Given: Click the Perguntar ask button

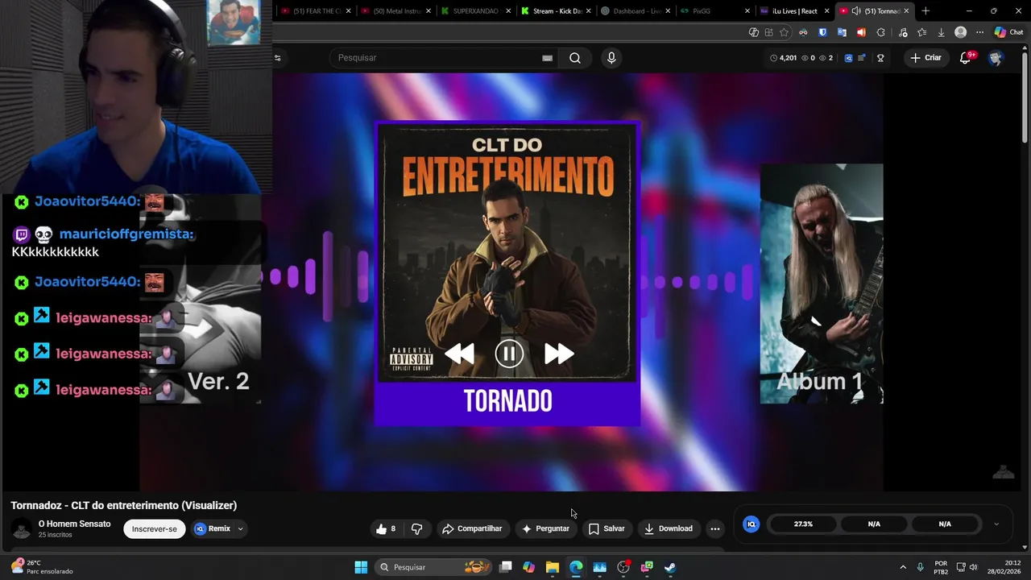Looking at the screenshot, I should (x=545, y=528).
